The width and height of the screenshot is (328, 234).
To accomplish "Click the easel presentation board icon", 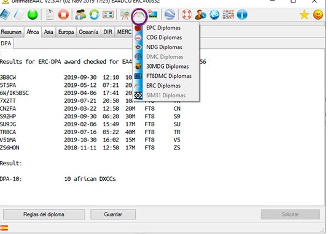I will tap(125, 15).
